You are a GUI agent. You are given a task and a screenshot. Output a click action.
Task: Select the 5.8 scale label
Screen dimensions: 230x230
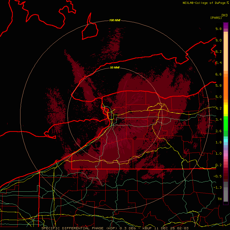[218, 85]
